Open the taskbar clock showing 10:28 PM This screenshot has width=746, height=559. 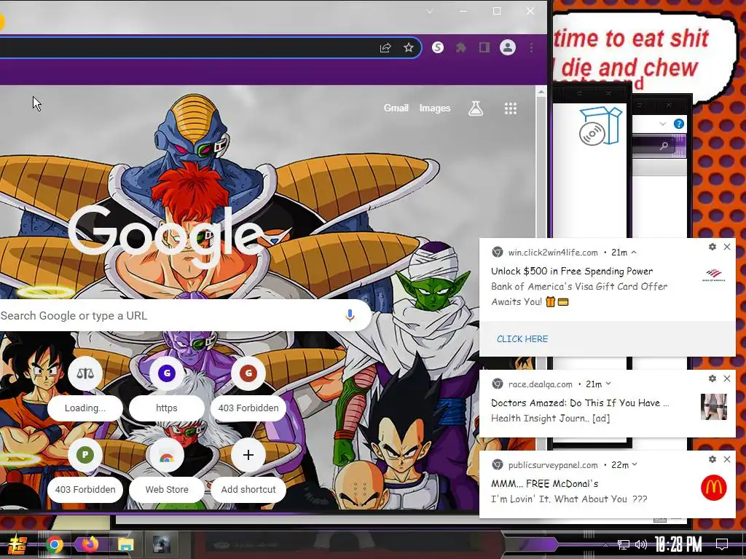pos(678,544)
